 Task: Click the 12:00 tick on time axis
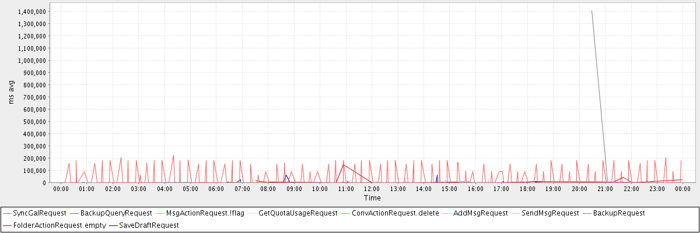[372, 183]
